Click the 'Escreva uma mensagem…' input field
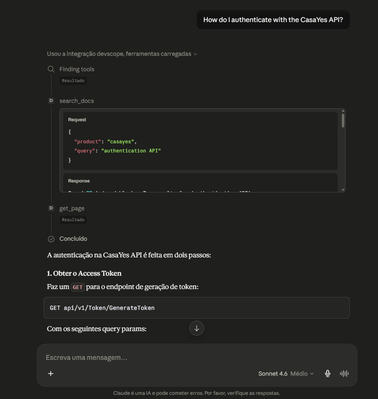The image size is (378, 399). tap(197, 357)
